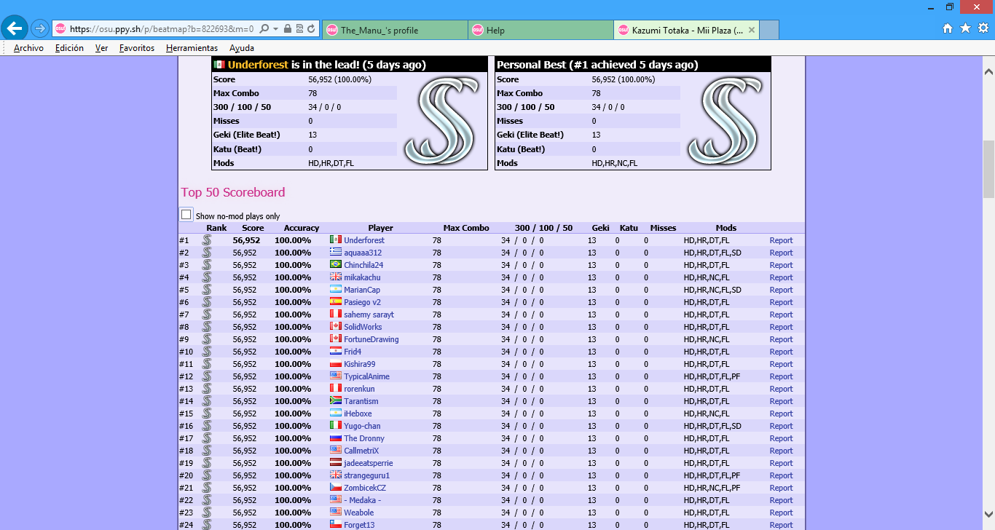995x530 pixels.
Task: Click Report for Underforest's row #1 score
Action: point(781,240)
